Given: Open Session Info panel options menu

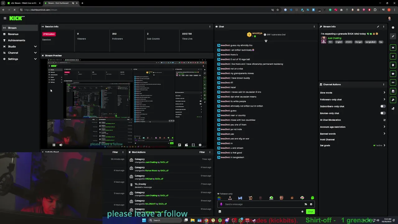Looking at the screenshot, I should 210,27.
